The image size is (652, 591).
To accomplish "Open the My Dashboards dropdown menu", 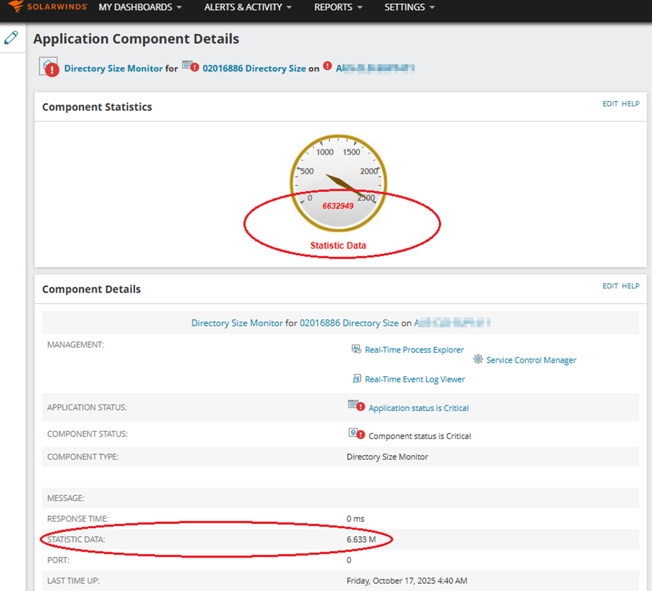I will [x=140, y=7].
